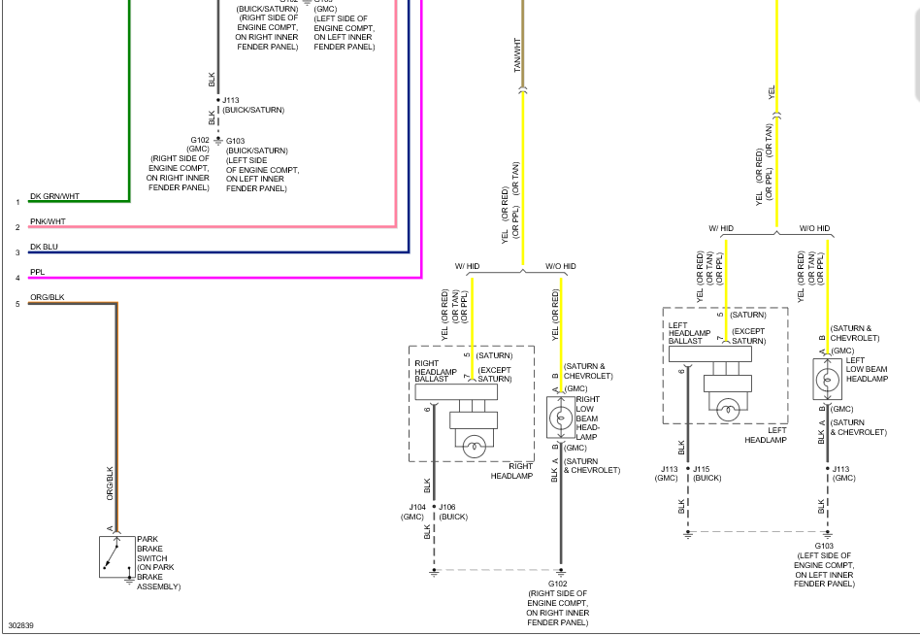The width and height of the screenshot is (920, 636).
Task: Click the W/O HID label above left low beam
Action: pyautogui.click(x=814, y=228)
